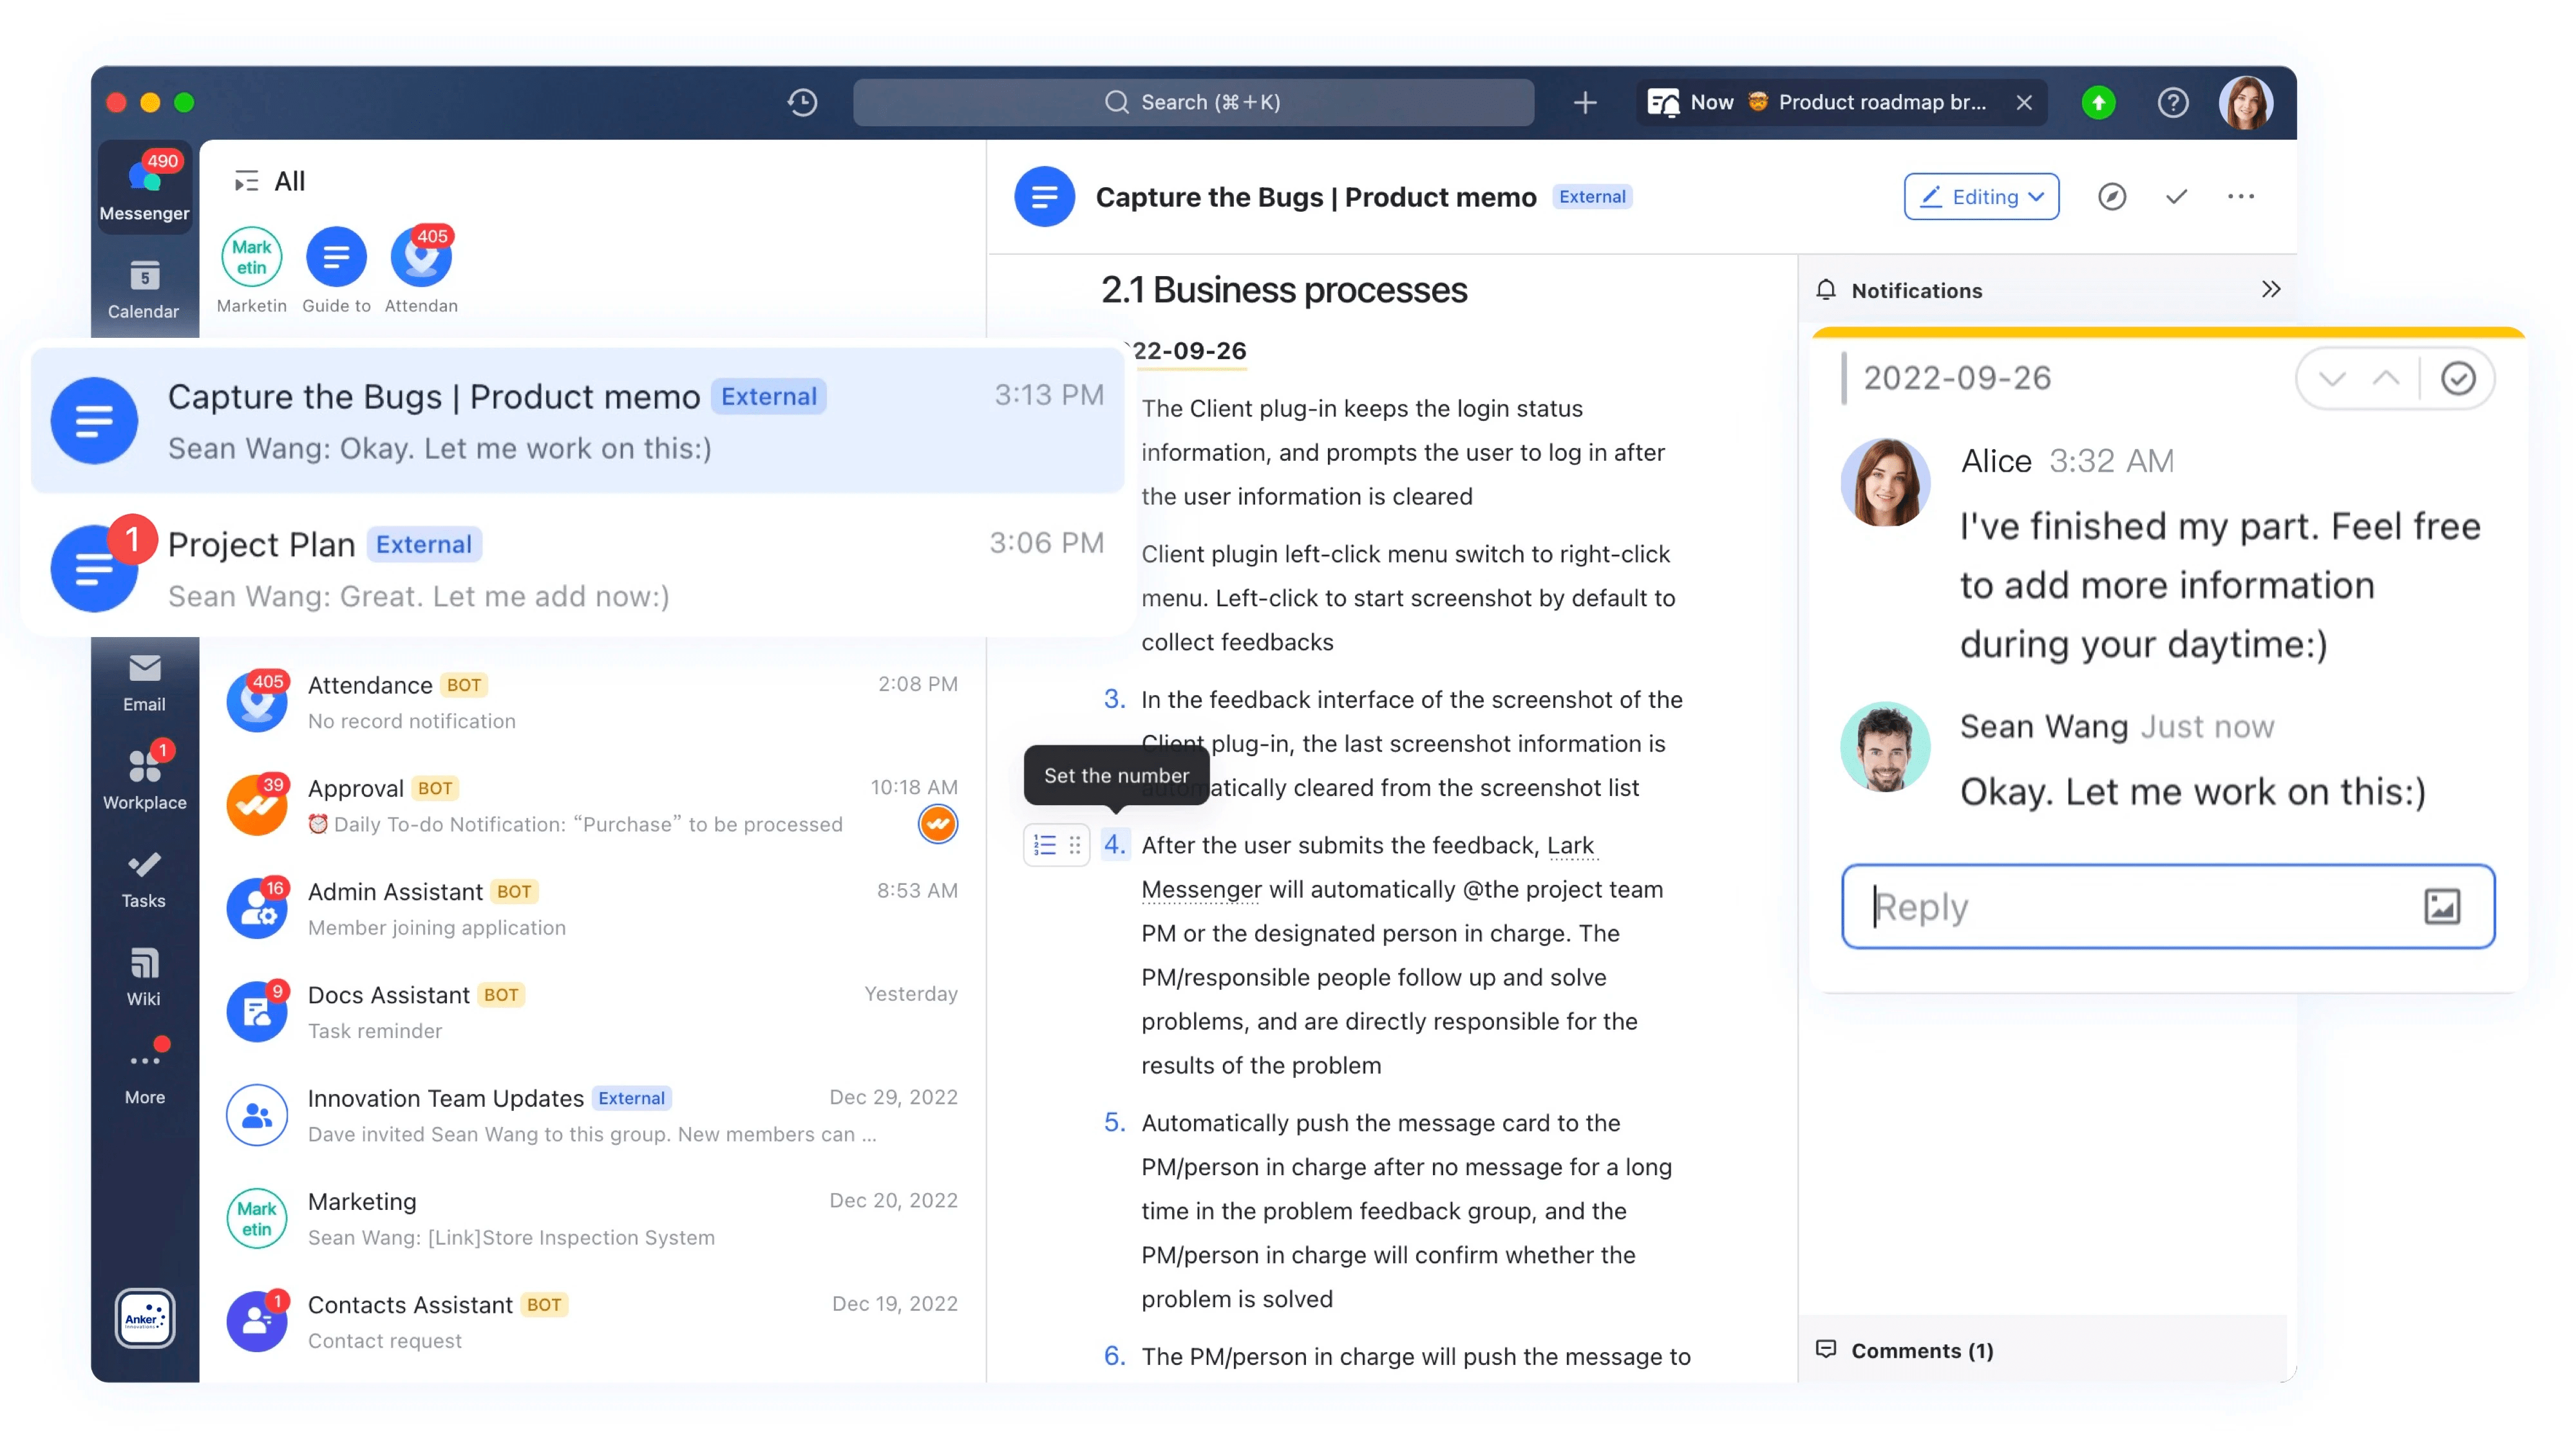Collapse the Notifications panel with double chevron

pyautogui.click(x=2271, y=290)
